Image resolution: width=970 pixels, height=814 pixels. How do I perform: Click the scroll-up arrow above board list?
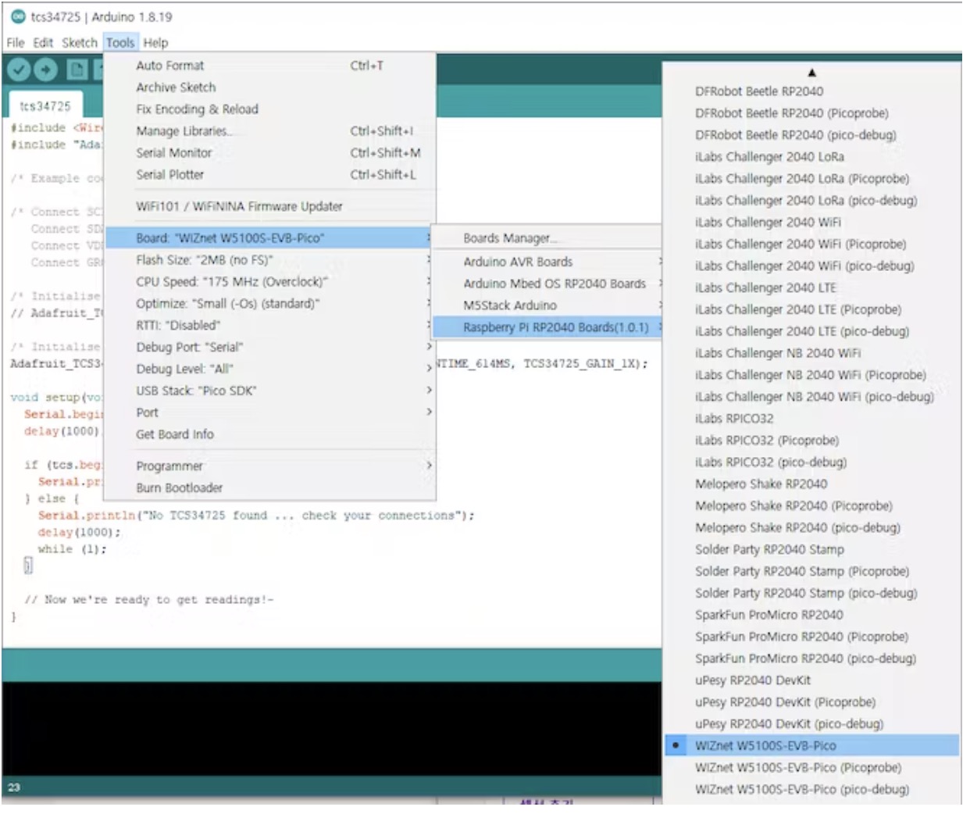811,73
